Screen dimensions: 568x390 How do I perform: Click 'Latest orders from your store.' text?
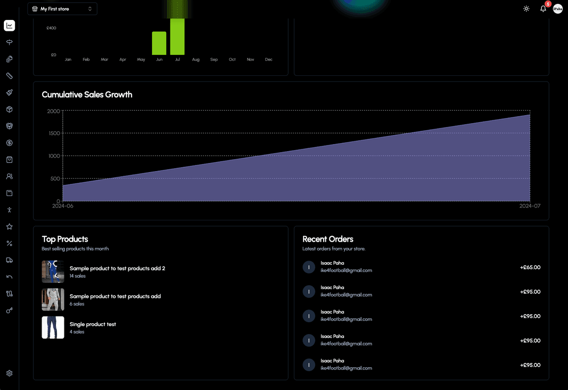pos(334,249)
